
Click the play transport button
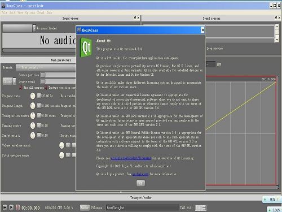pos(11,207)
